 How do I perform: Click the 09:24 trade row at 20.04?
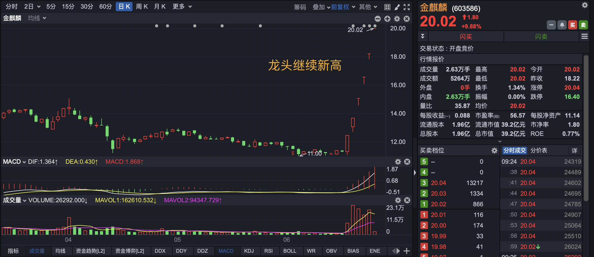point(541,162)
